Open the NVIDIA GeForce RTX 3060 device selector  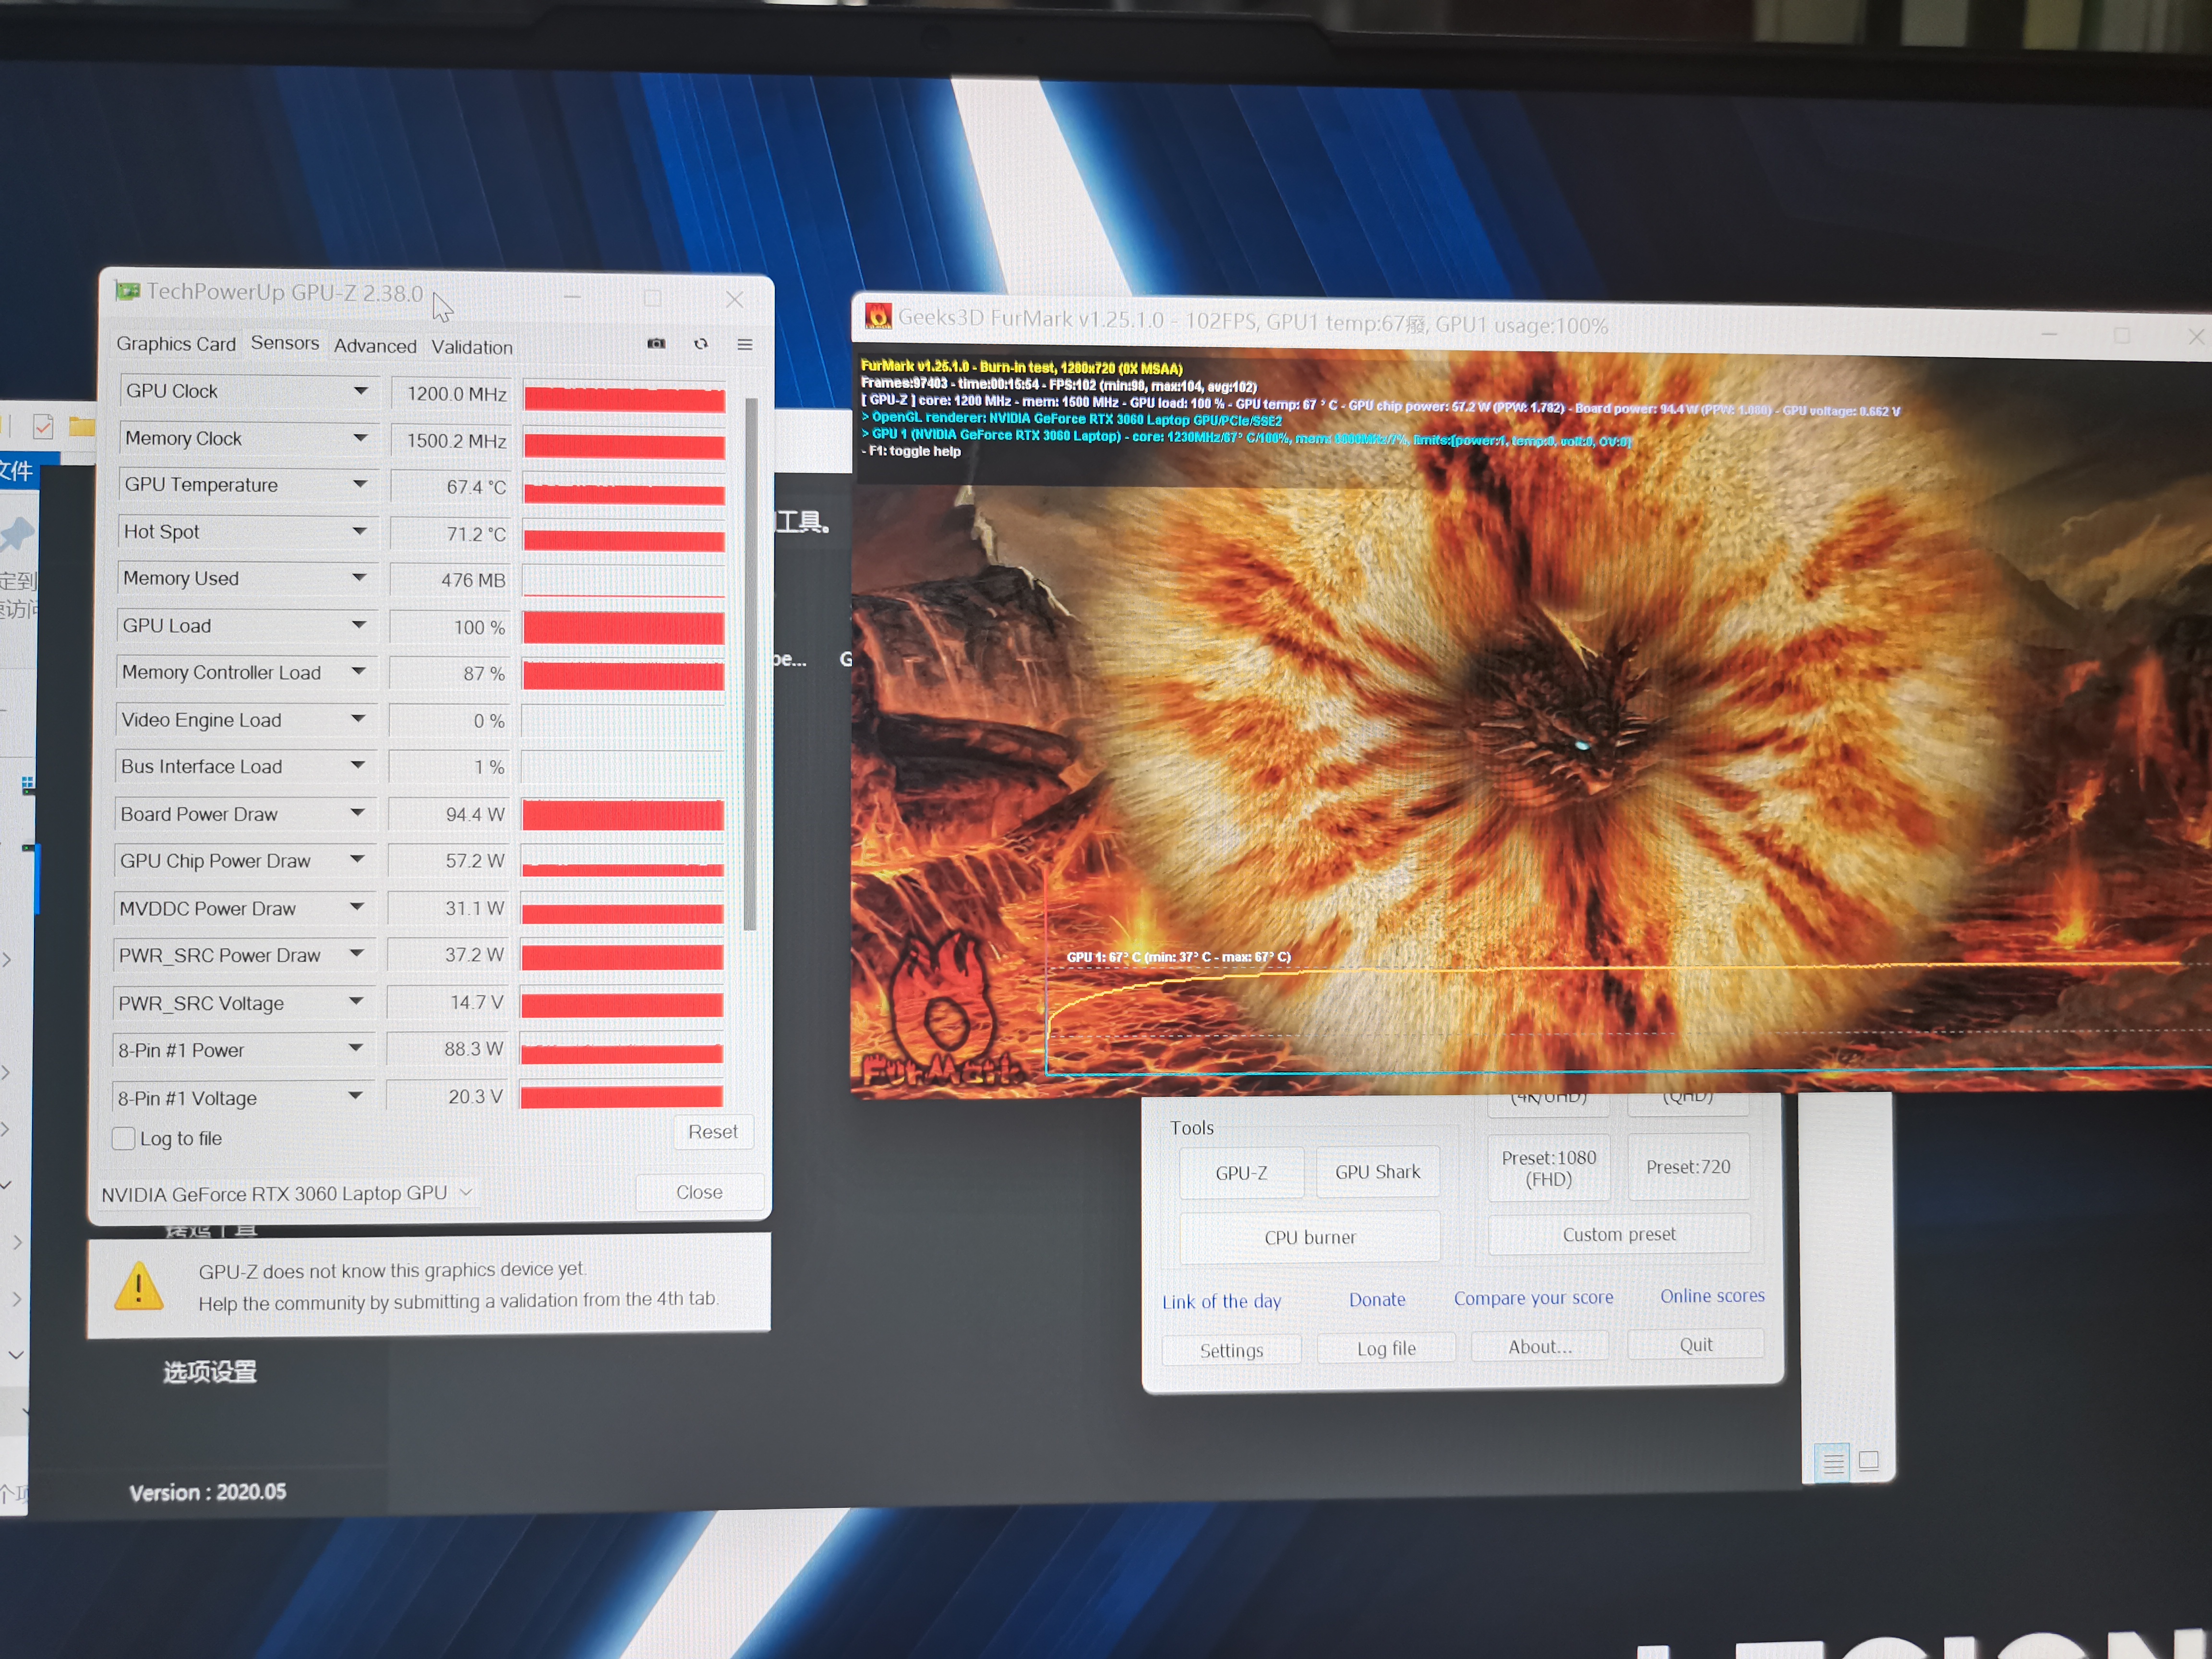(288, 1193)
